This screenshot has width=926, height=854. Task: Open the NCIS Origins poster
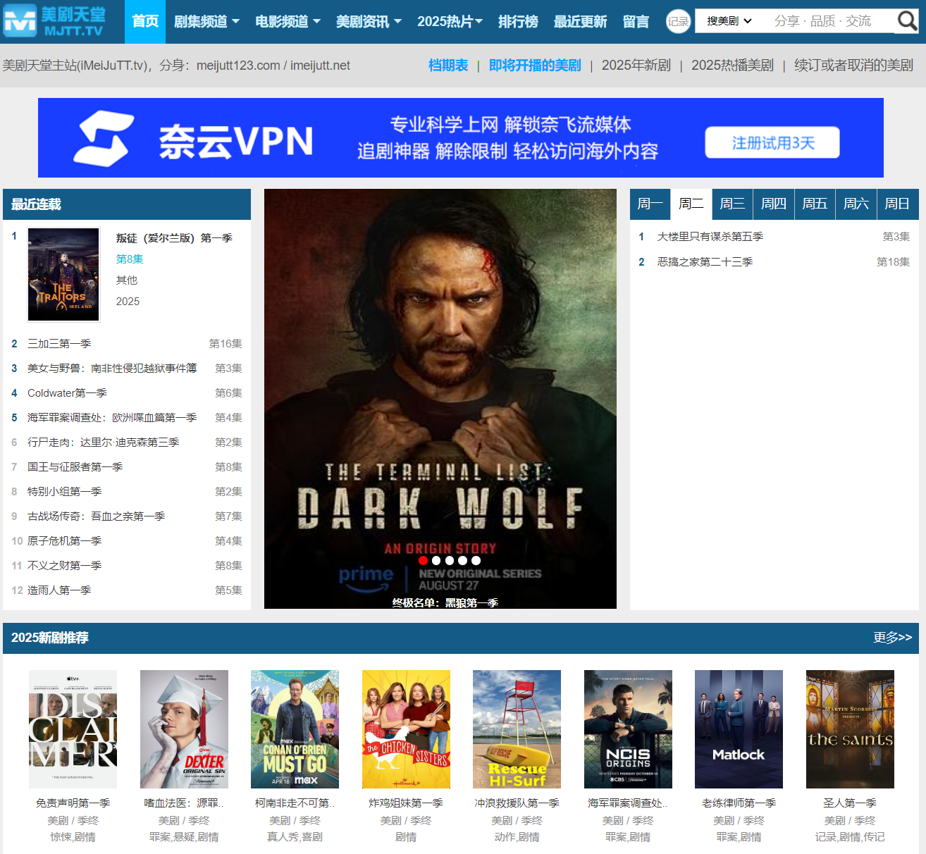pos(628,729)
